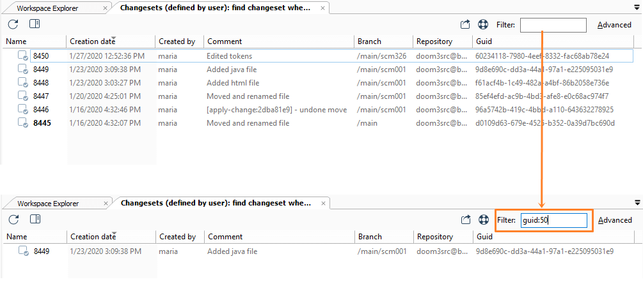Close Workspace Explorer tab in the unfiltered view
The height and width of the screenshot is (291, 643).
106,8
